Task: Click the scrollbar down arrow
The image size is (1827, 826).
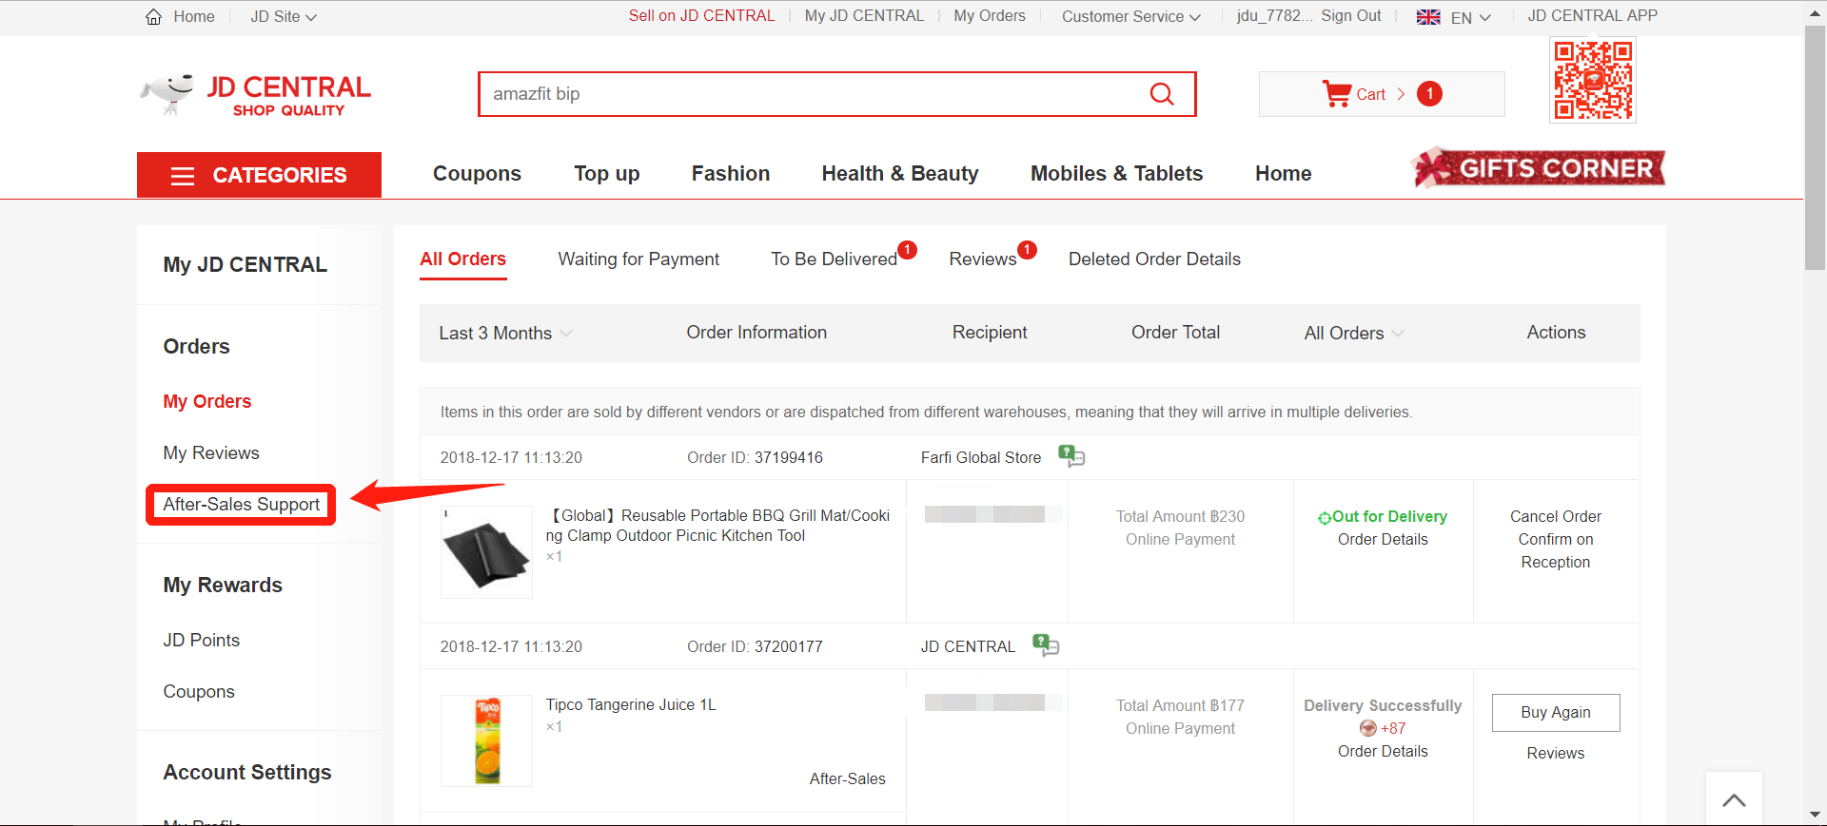Action: tap(1815, 816)
